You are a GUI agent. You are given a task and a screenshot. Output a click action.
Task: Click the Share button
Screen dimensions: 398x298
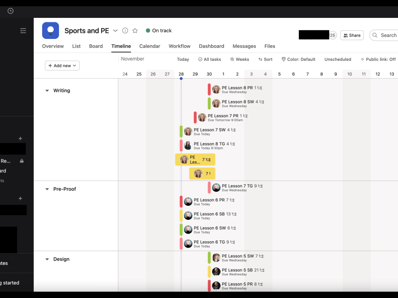(352, 35)
